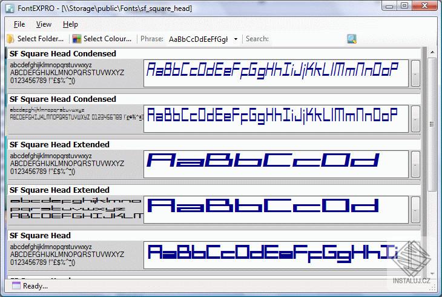This screenshot has width=442, height=297.
Task: Click the SF Square Head preview sample
Action: [275, 255]
